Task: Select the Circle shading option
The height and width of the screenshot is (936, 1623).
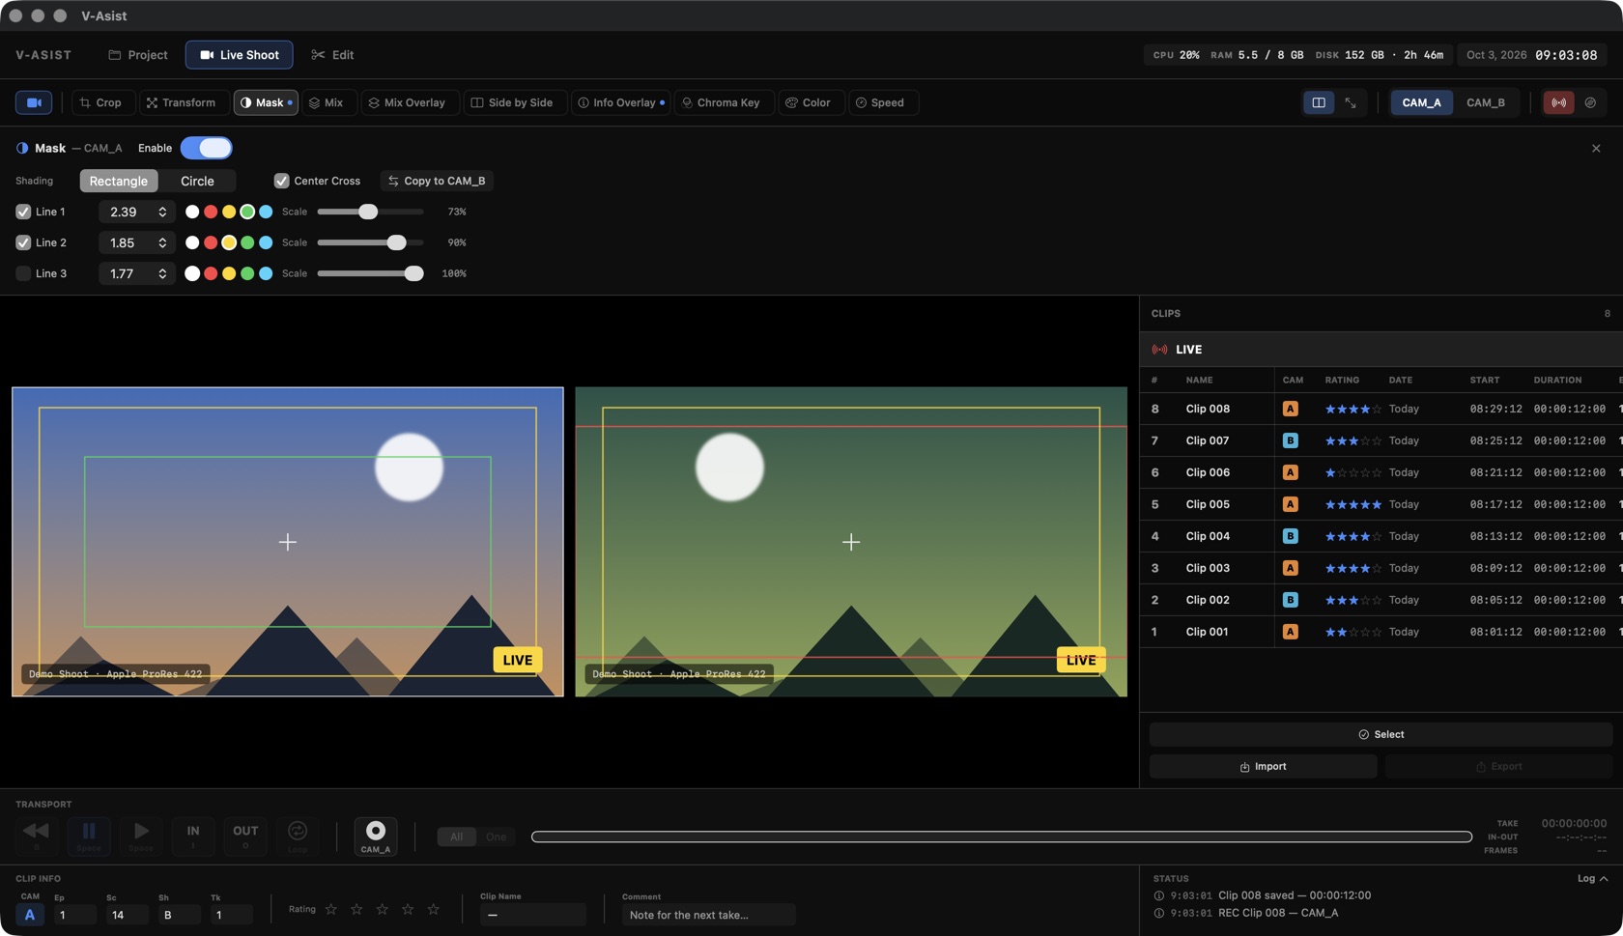Action: point(197,181)
